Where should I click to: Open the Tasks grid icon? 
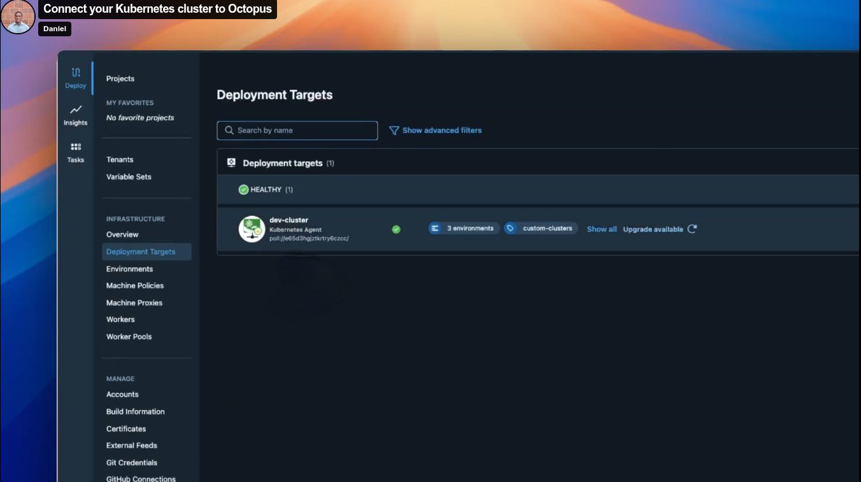tap(76, 147)
